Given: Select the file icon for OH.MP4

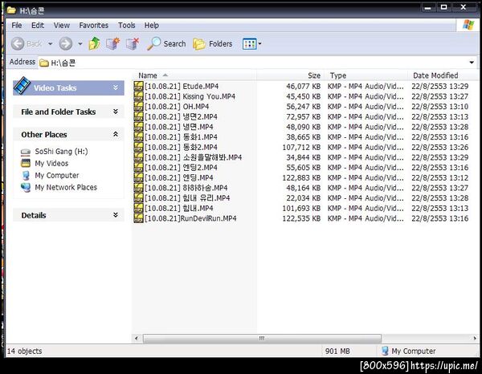Looking at the screenshot, I should [139, 106].
